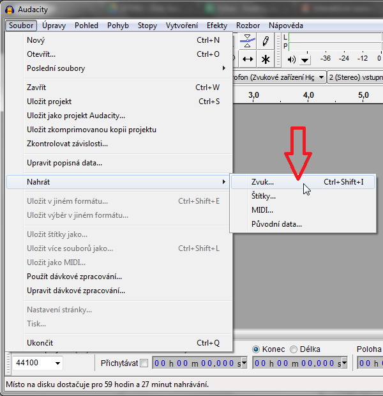The width and height of the screenshot is (383, 396).
Task: Choose Uložit zkomprimovanou kopii projektu
Action: coord(119,130)
